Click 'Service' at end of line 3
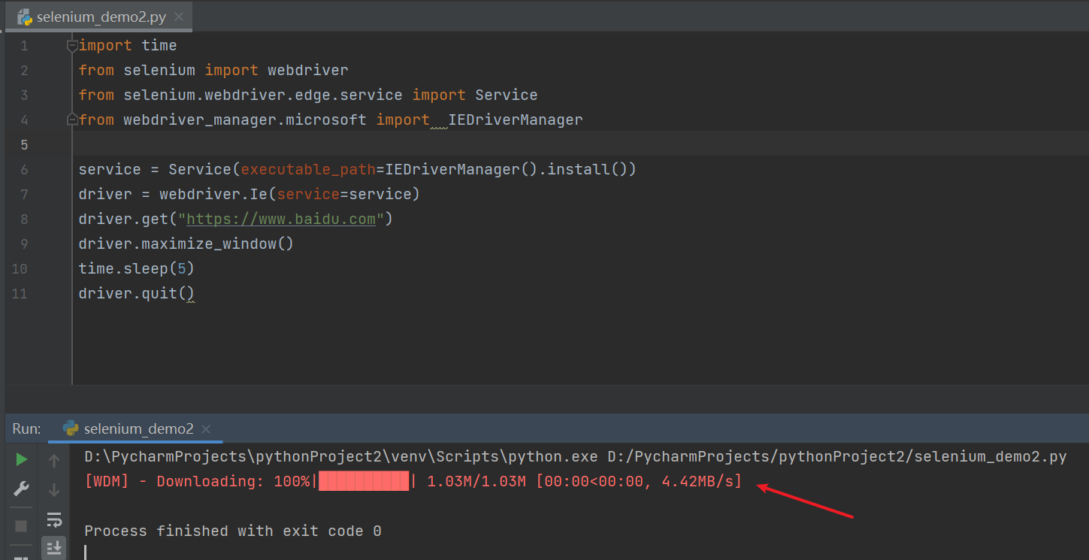1089x560 pixels. [507, 95]
